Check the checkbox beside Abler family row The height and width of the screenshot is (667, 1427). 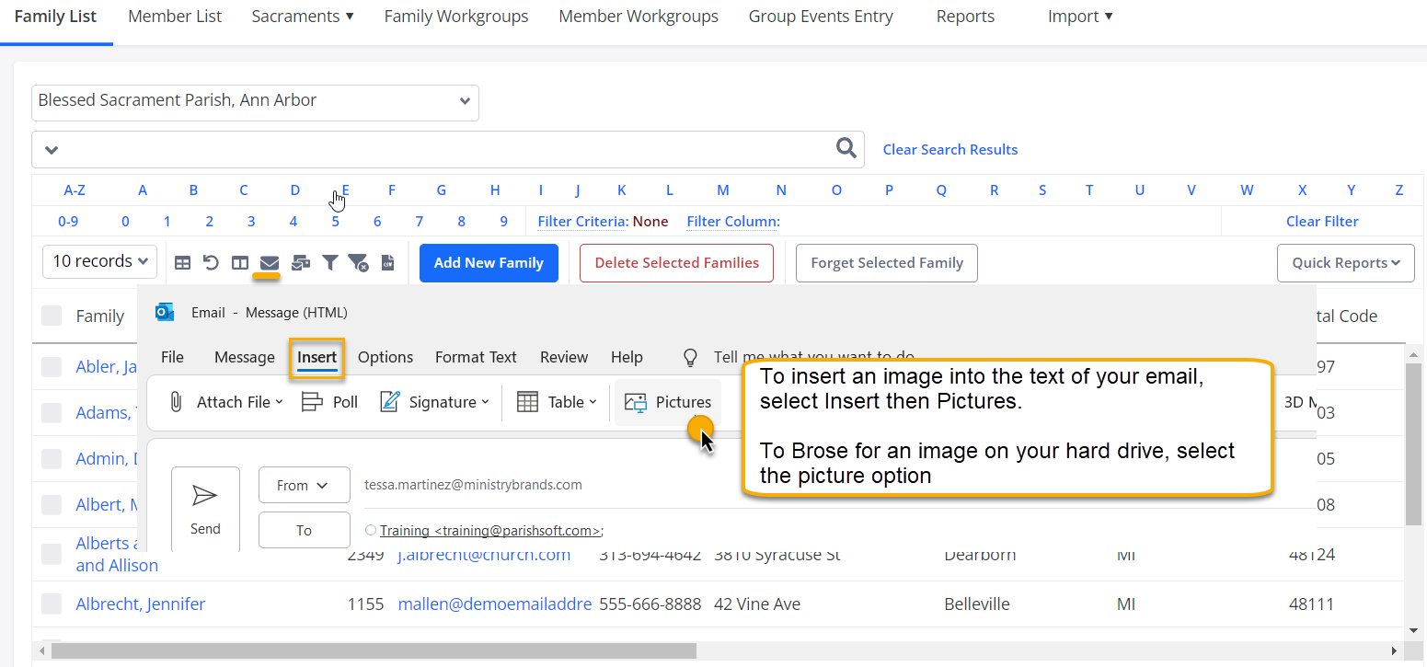(52, 366)
